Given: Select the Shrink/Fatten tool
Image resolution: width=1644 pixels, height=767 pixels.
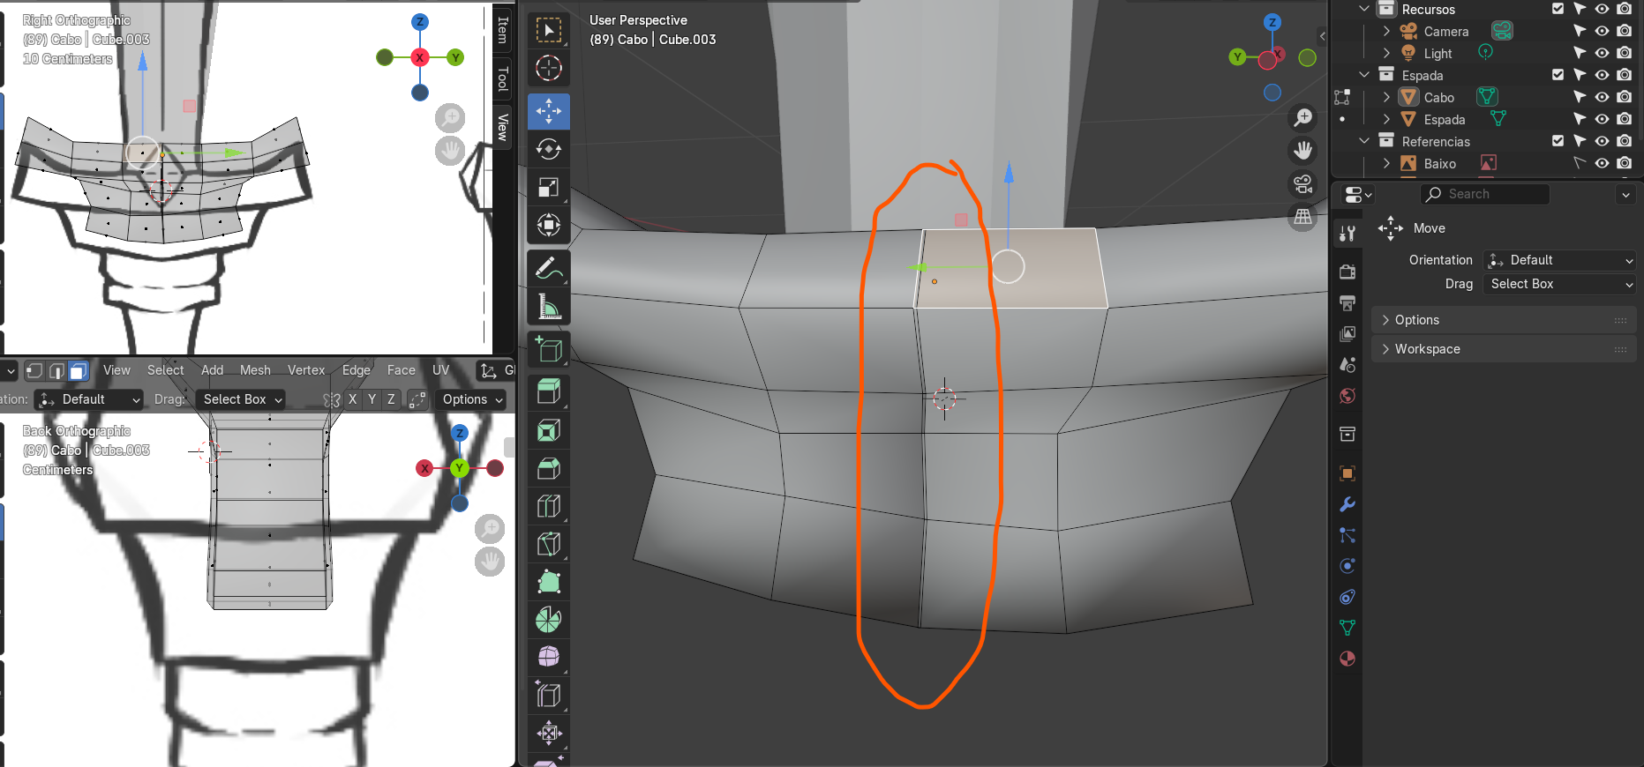Looking at the screenshot, I should coord(549,733).
